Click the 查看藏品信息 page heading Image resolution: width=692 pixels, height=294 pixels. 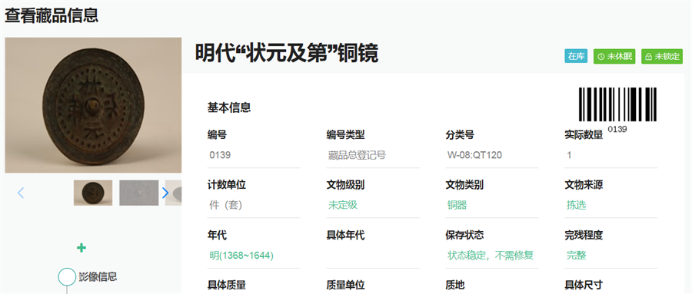(x=52, y=15)
